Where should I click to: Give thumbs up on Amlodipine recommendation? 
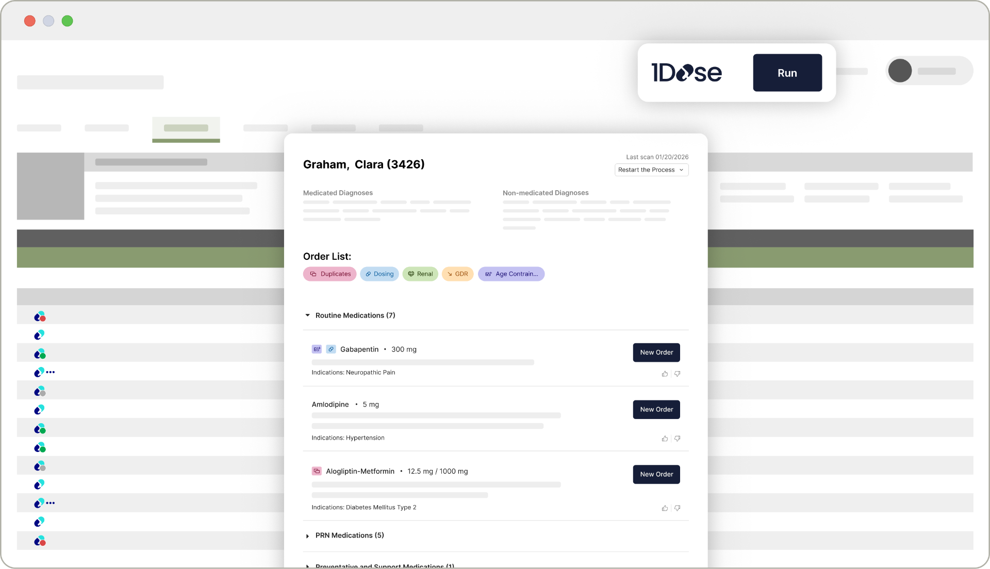[x=665, y=439]
